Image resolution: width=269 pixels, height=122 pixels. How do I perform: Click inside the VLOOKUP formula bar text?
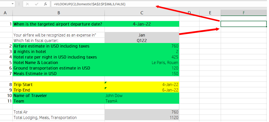[x=89, y=4]
